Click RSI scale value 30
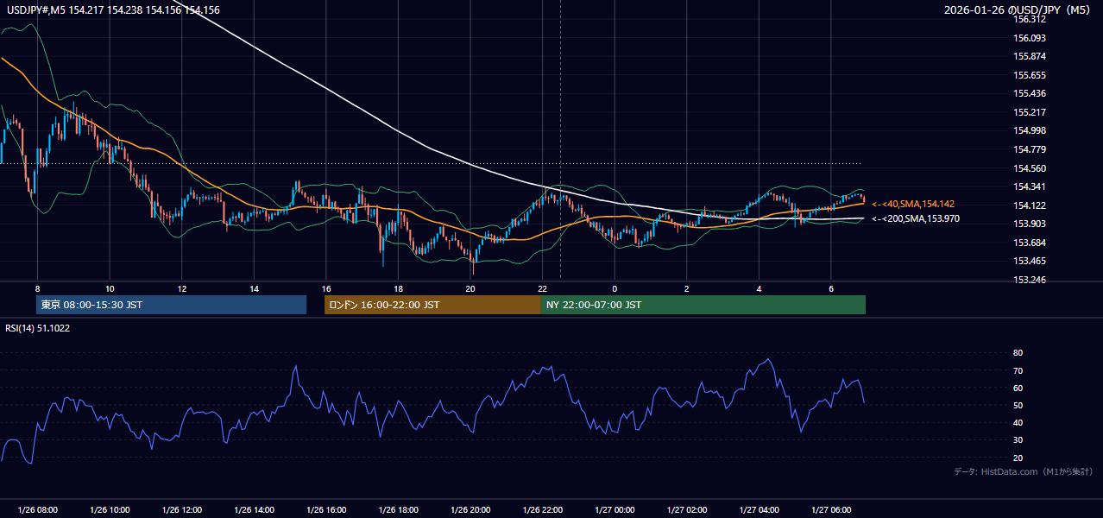 tap(1018, 440)
